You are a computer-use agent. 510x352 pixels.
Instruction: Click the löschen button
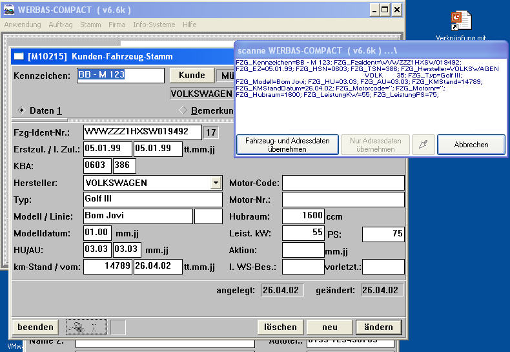pyautogui.click(x=280, y=327)
